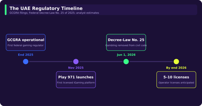Click Gambling removed from civil code text
202x106 pixels.
tap(126, 45)
